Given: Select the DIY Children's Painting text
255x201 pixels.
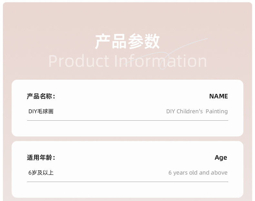Looking at the screenshot, I should [x=197, y=111].
